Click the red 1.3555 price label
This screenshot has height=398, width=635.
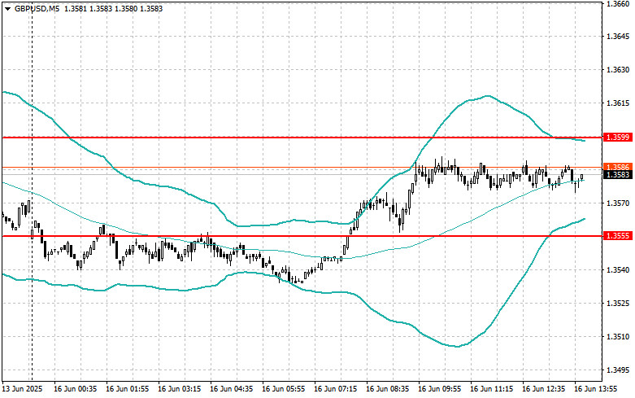tap(618, 236)
